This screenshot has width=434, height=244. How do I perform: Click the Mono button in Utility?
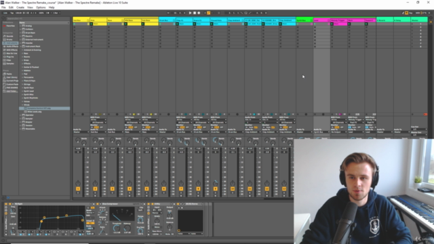(157, 227)
